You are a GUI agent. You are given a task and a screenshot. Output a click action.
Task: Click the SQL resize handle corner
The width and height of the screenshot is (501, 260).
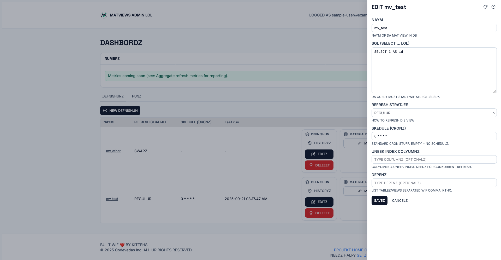click(495, 91)
